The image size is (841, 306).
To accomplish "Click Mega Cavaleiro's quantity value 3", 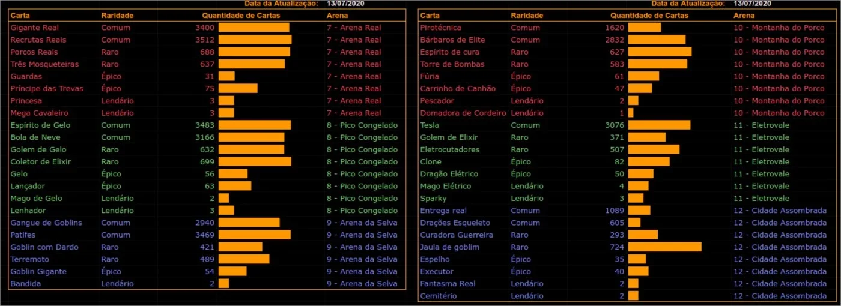I will 212,113.
